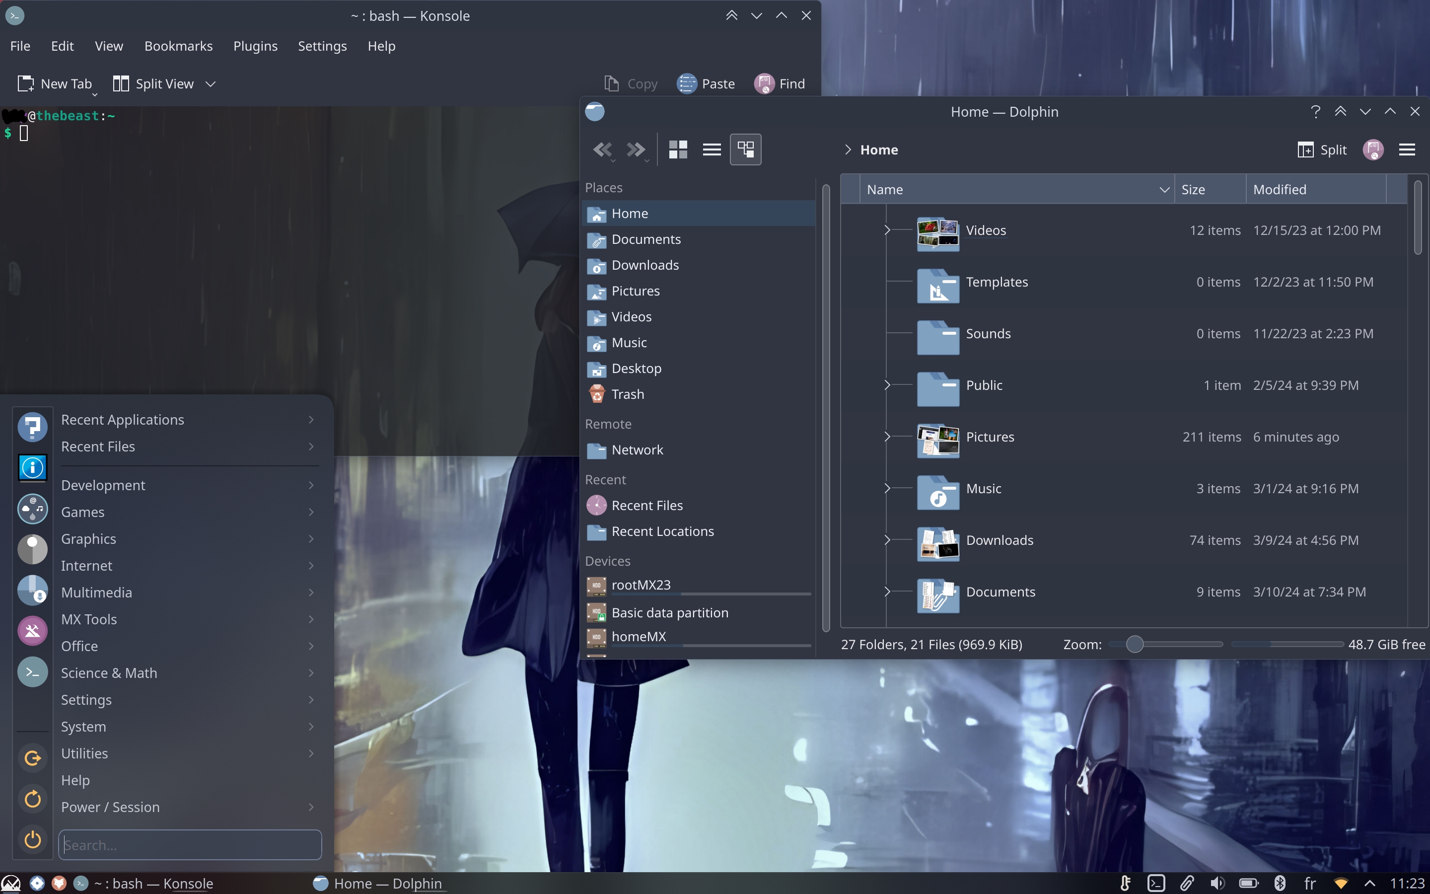
Task: Select Details view mode in Dolphin
Action: click(745, 149)
